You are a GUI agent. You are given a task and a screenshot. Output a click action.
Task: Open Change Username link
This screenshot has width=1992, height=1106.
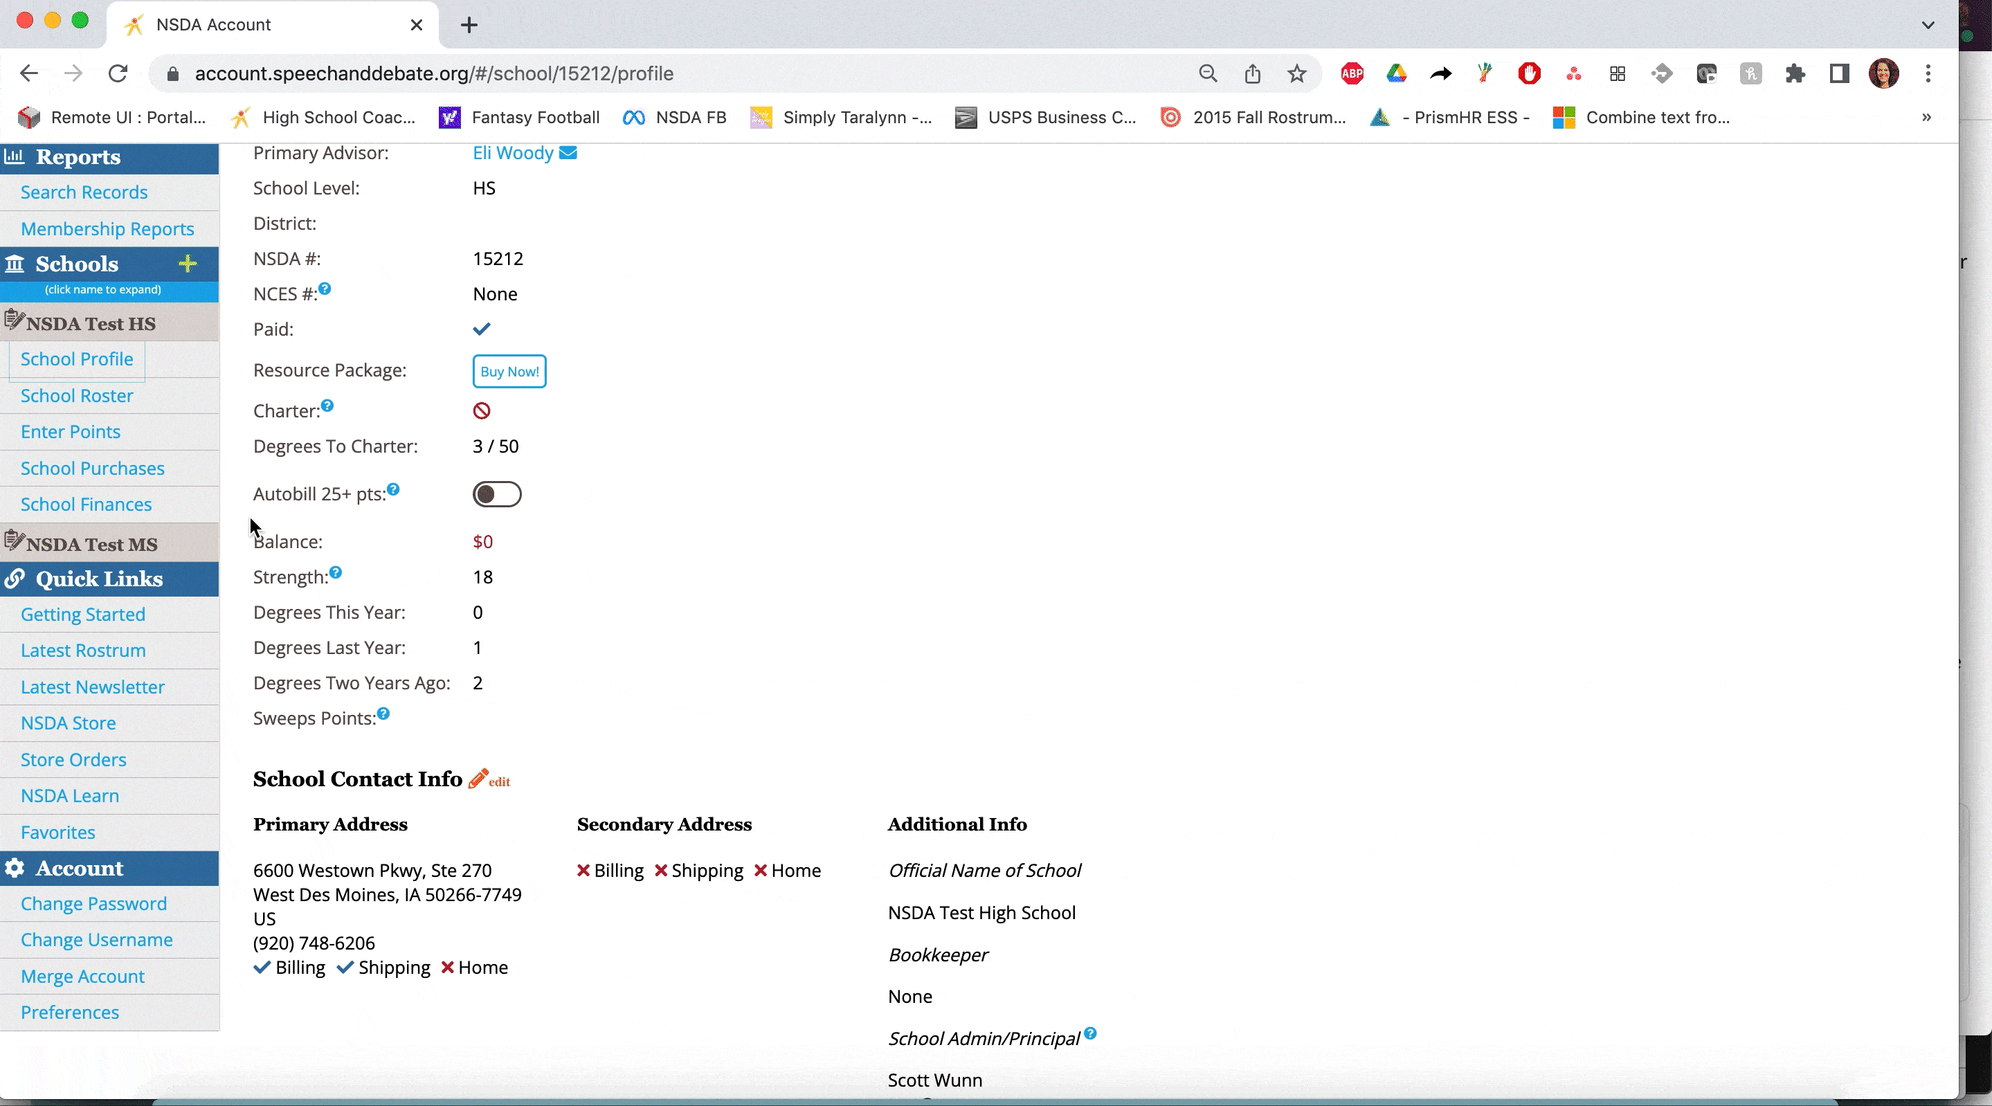click(x=97, y=940)
